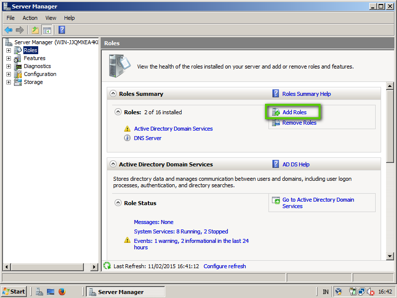Click the tree pane scroll left arrow
397x298 pixels.
(6, 267)
